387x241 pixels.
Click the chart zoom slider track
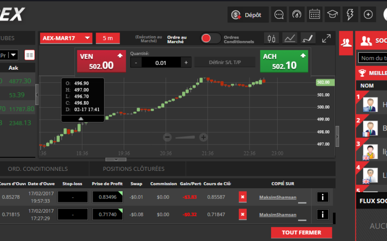pyautogui.click(x=185, y=137)
